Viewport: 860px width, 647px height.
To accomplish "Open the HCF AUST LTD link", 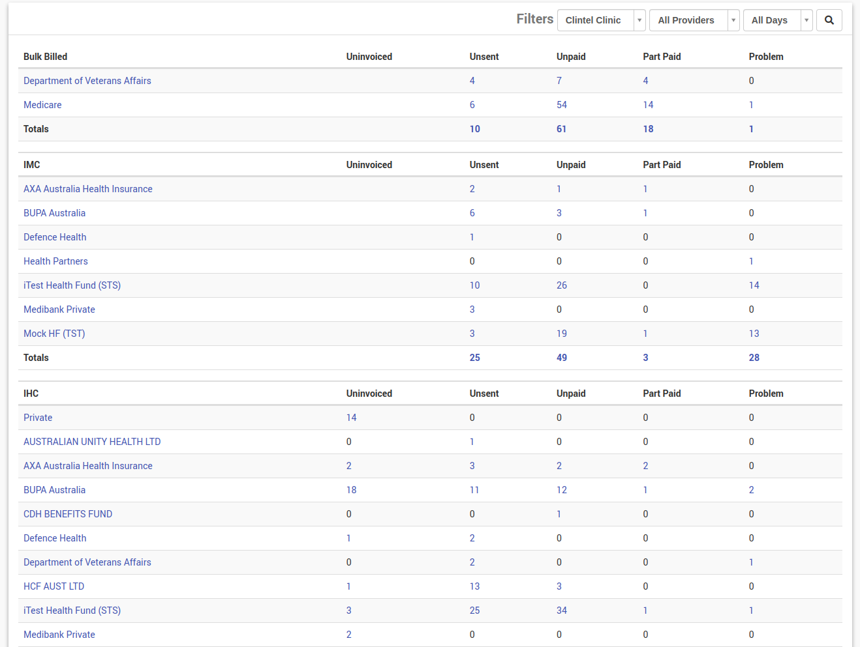I will click(54, 586).
